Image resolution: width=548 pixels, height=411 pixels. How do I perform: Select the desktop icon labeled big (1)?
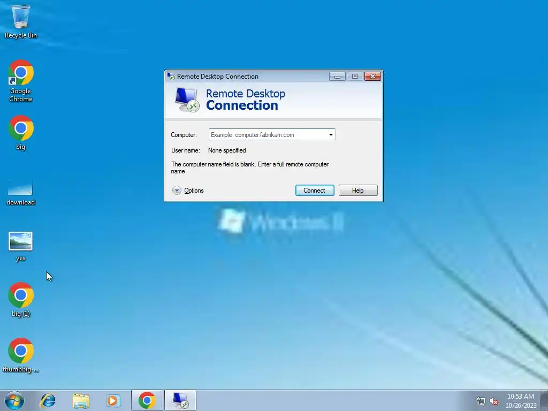pos(21,300)
